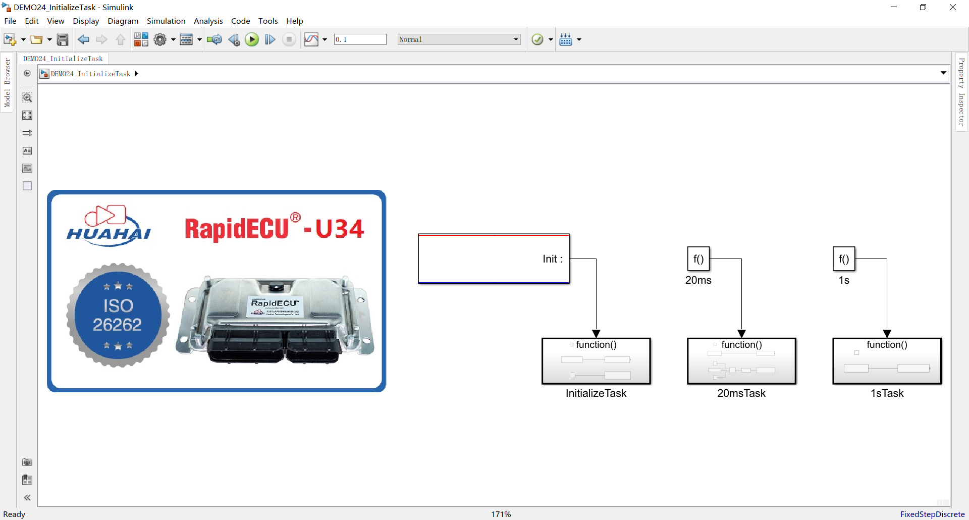The width and height of the screenshot is (969, 520).
Task: Click the Zoom tool in the palette
Action: (27, 97)
